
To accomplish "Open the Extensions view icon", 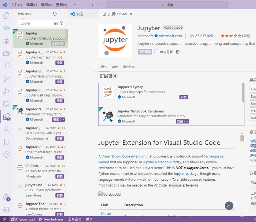I will (x=7, y=117).
